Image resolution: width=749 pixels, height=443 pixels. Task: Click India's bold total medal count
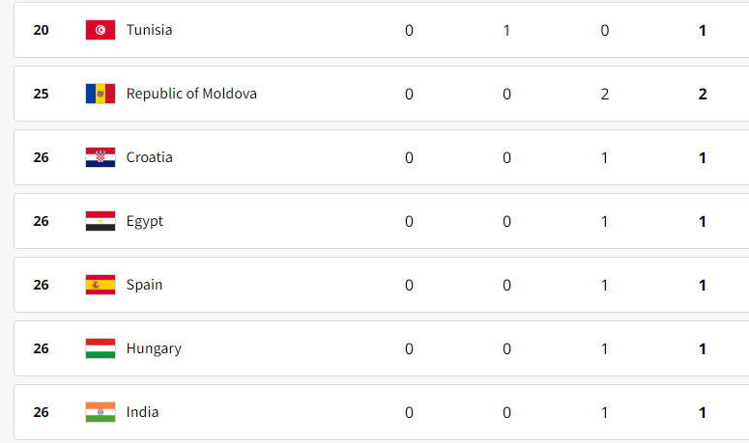(x=703, y=412)
